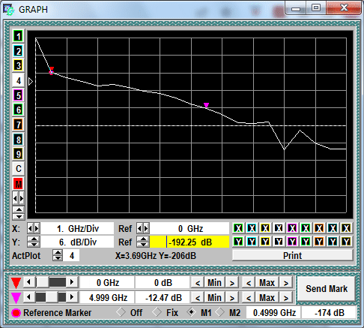
Task: Increase X Ref with the right arrow
Action: tap(146, 228)
